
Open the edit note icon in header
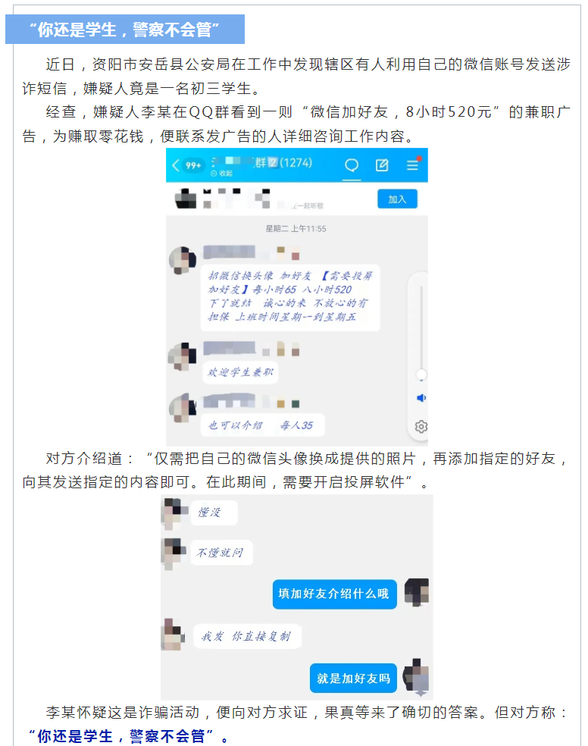[x=382, y=165]
